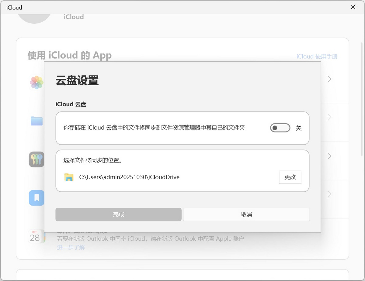Click the iCloud Drive folder icon
Image resolution: width=365 pixels, height=281 pixels.
tap(36, 121)
